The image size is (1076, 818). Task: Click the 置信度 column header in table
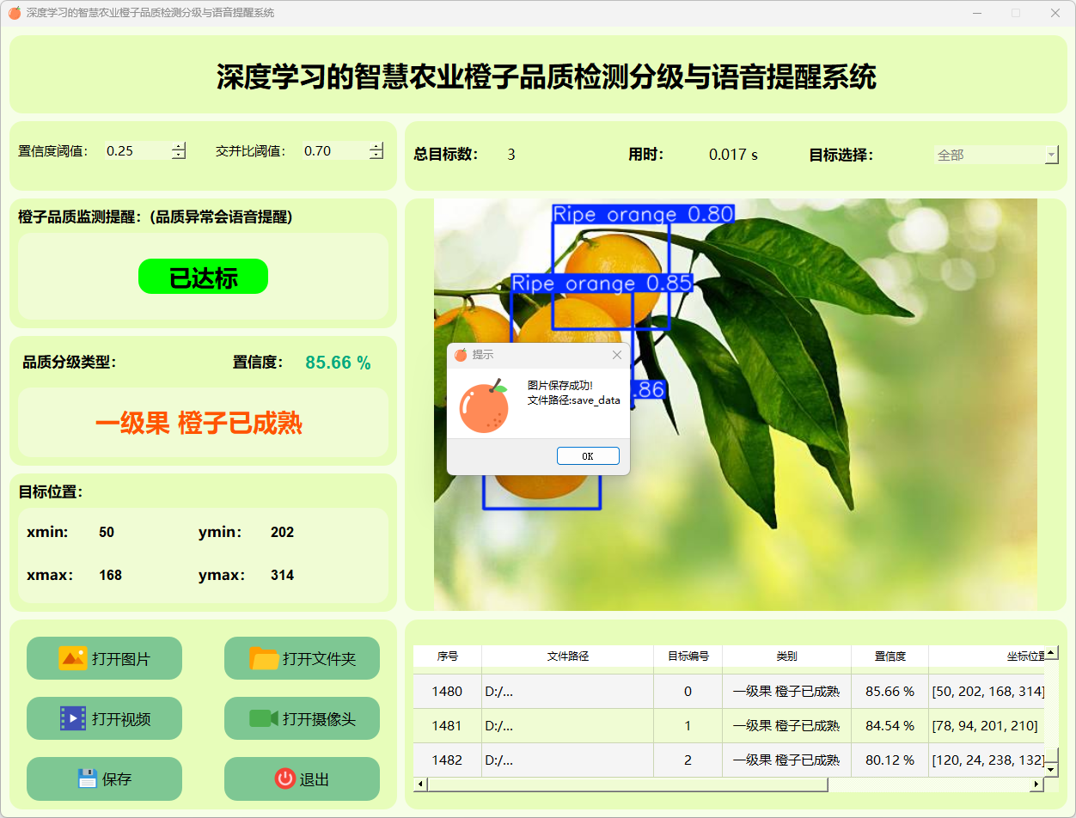890,656
